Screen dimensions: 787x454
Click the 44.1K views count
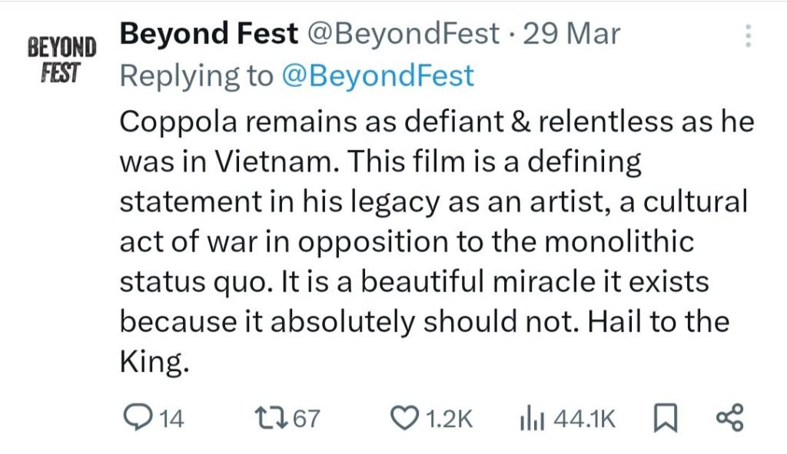584,419
